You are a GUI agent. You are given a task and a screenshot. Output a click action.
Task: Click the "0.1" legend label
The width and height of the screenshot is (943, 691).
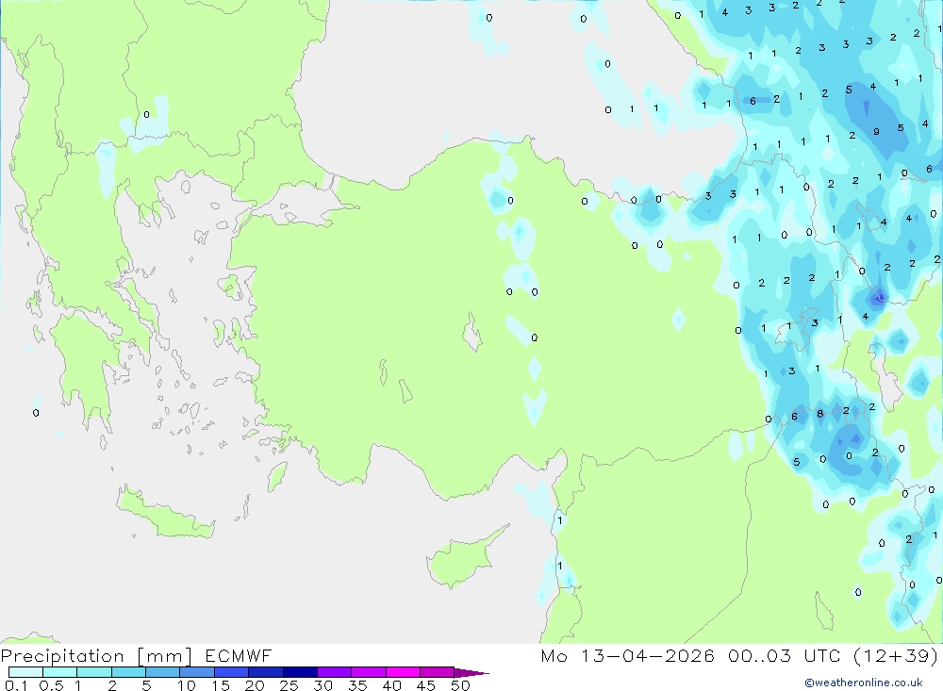click(x=16, y=685)
